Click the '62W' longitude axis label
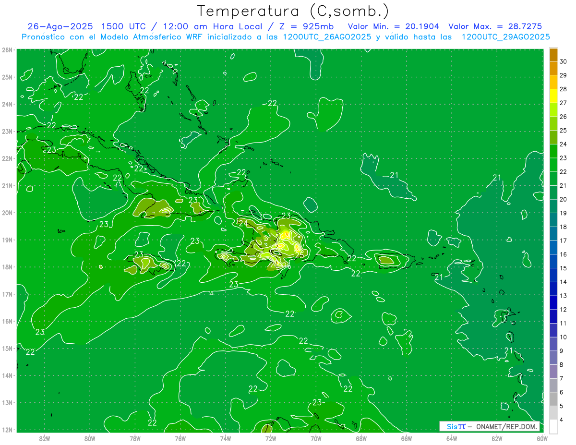This screenshot has width=576, height=445. pos(497,438)
